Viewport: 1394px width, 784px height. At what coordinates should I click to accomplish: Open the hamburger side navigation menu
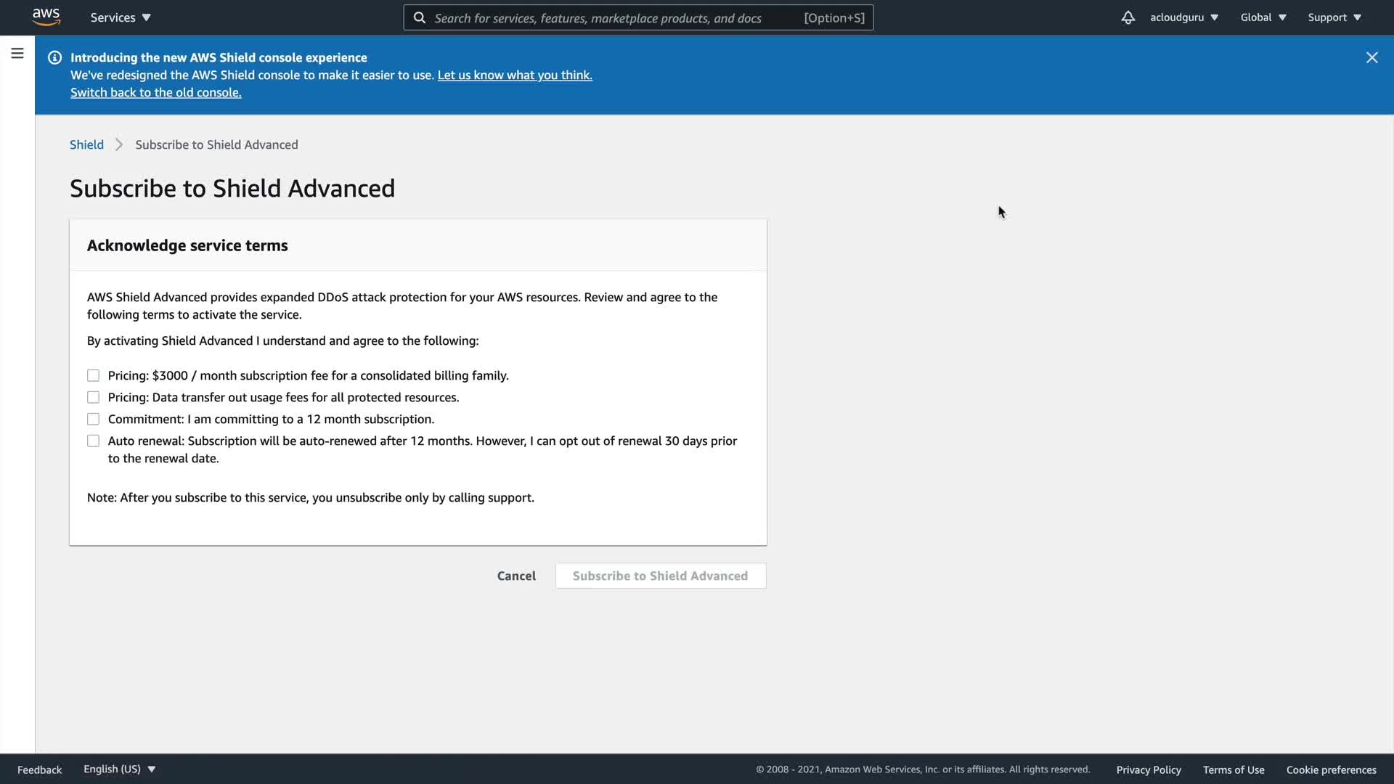point(17,53)
